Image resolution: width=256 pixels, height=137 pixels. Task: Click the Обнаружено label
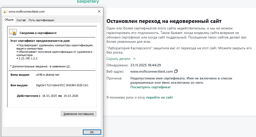coord(117,65)
